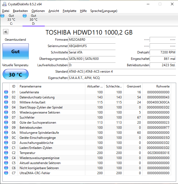Click status orb for Mittlere Anlaufzeit row

[x=6, y=102]
